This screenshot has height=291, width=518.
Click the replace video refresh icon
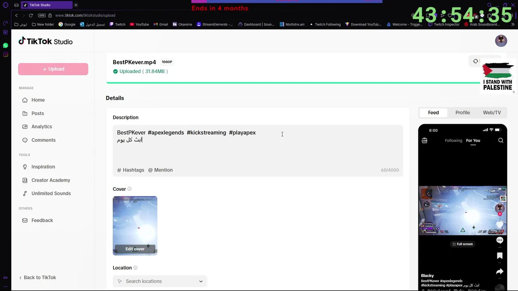click(x=476, y=61)
